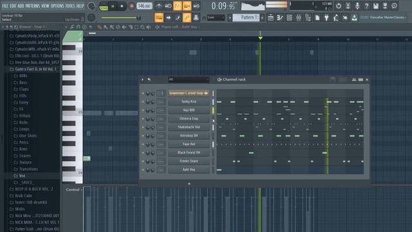Select the Kaji 808 channel button

[189, 110]
